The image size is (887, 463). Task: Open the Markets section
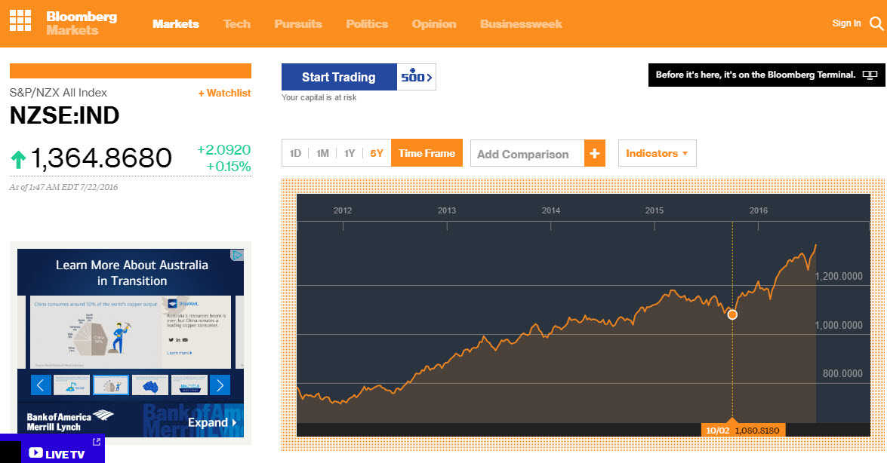click(176, 23)
